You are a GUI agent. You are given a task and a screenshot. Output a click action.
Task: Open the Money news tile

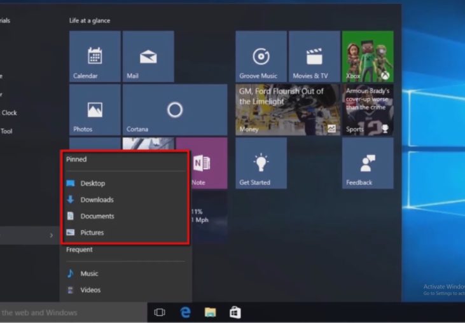288,110
